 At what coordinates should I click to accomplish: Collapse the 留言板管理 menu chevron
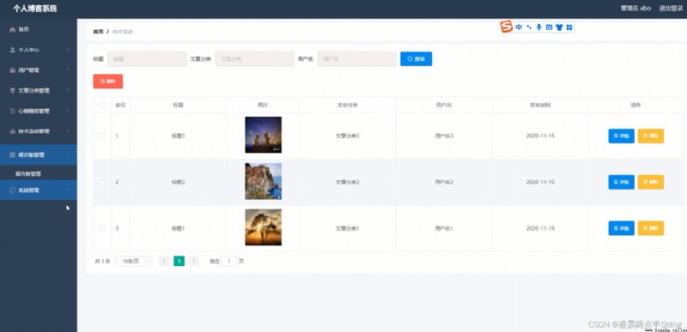pyautogui.click(x=68, y=154)
